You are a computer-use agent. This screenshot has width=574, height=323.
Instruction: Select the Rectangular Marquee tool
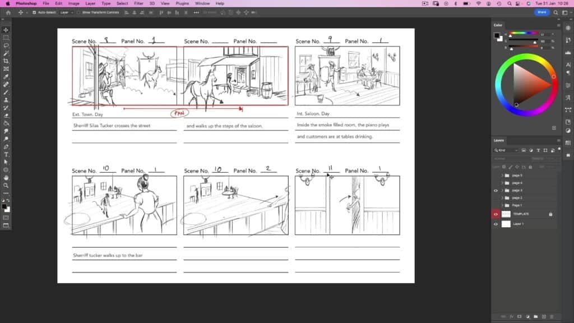point(6,38)
